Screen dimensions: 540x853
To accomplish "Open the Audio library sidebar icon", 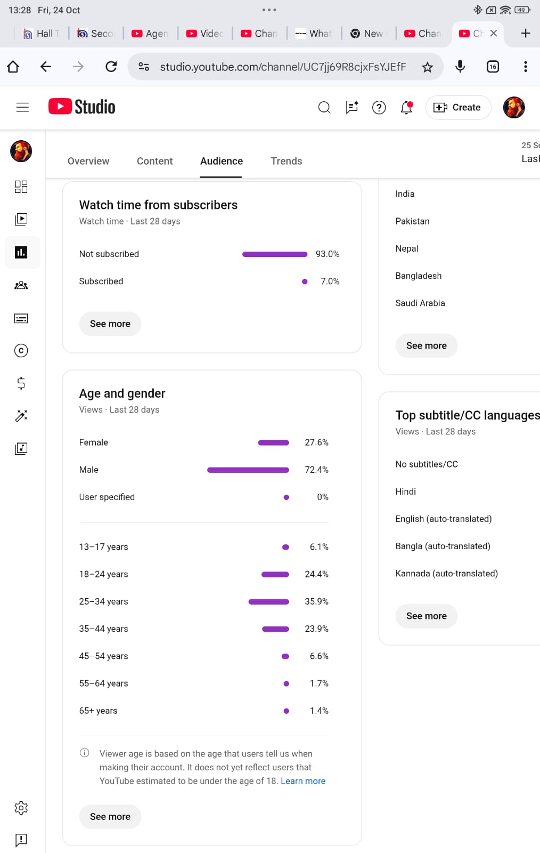I will click(x=21, y=448).
